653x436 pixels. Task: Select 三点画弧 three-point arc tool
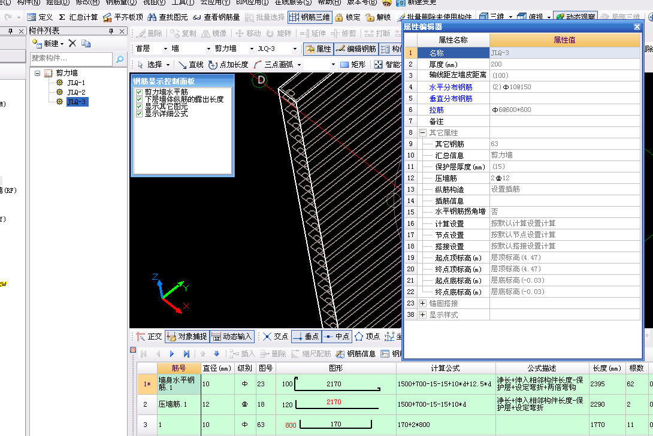[273, 65]
